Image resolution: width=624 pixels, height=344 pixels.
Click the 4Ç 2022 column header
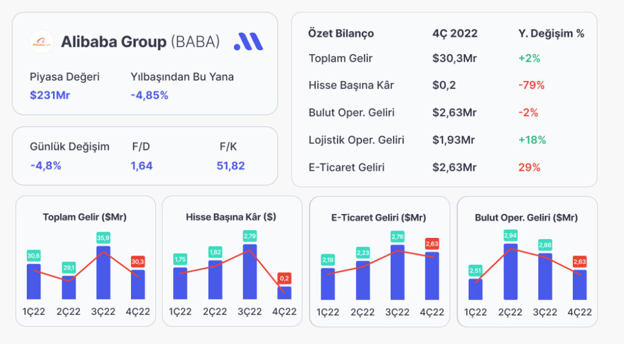click(x=455, y=34)
